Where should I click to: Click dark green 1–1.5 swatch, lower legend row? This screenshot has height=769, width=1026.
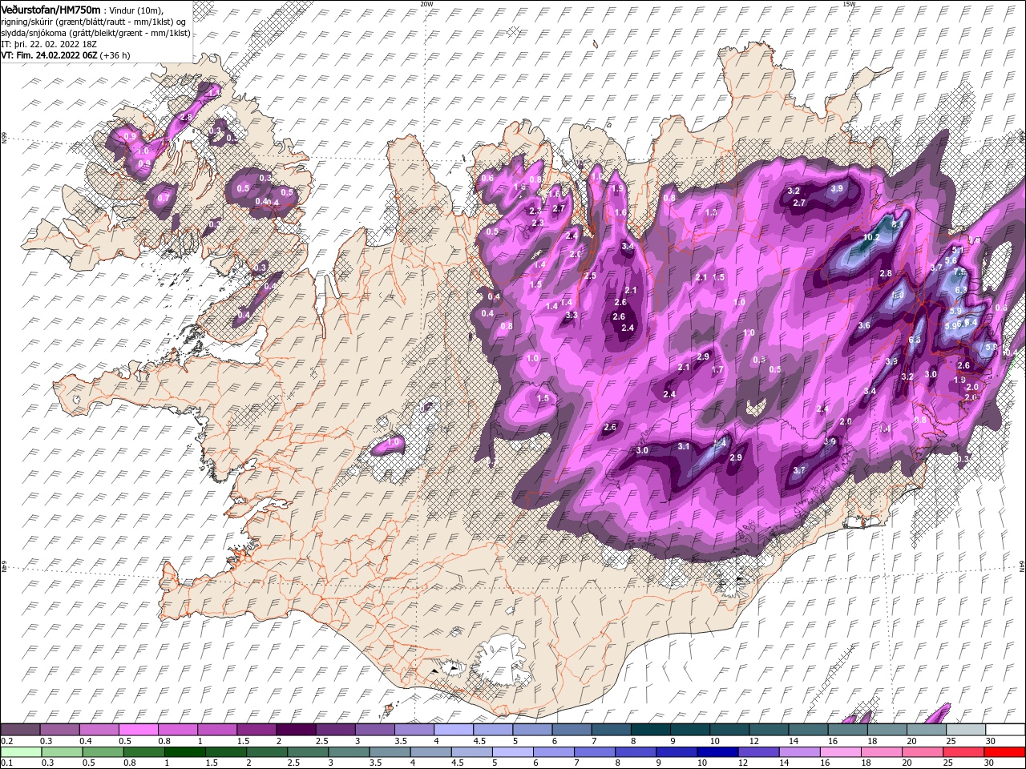[x=185, y=752]
